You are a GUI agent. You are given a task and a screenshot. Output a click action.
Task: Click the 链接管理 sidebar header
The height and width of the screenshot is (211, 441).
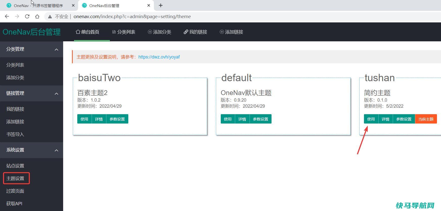(x=32, y=93)
